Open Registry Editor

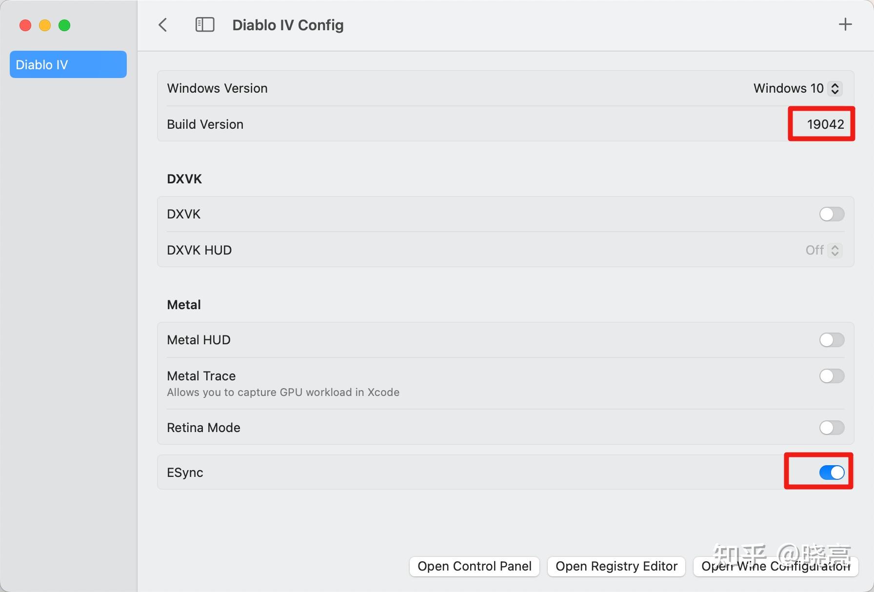tap(616, 566)
